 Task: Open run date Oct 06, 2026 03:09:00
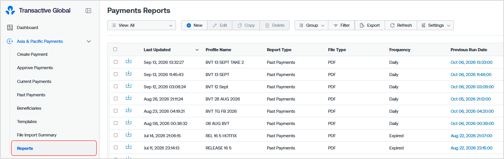click(472, 87)
